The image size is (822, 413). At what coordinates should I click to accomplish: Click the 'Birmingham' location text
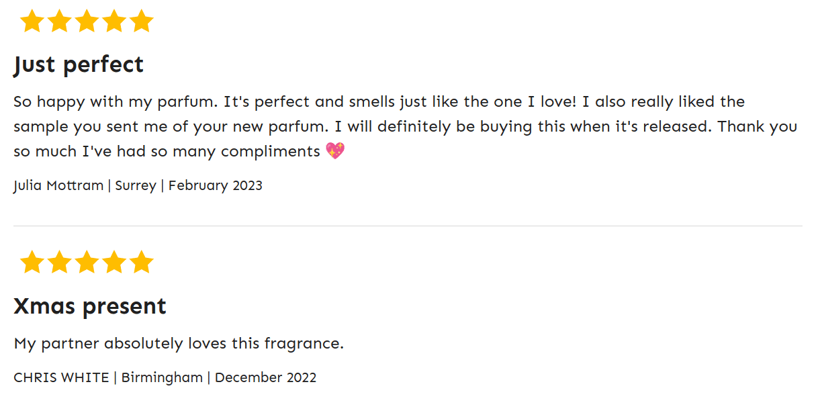coord(162,378)
